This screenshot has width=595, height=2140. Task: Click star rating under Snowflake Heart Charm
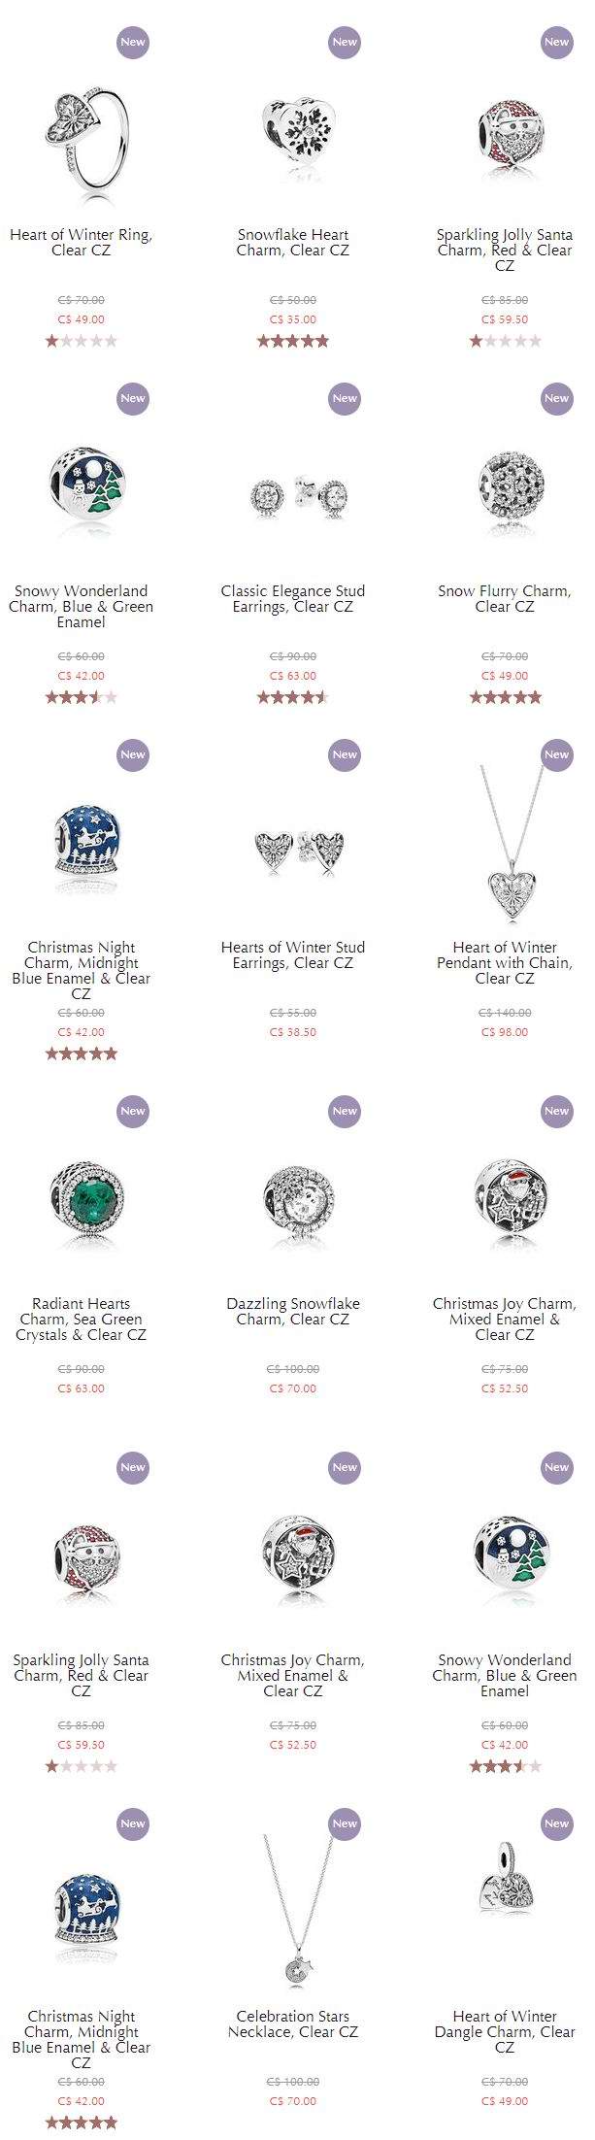click(293, 341)
